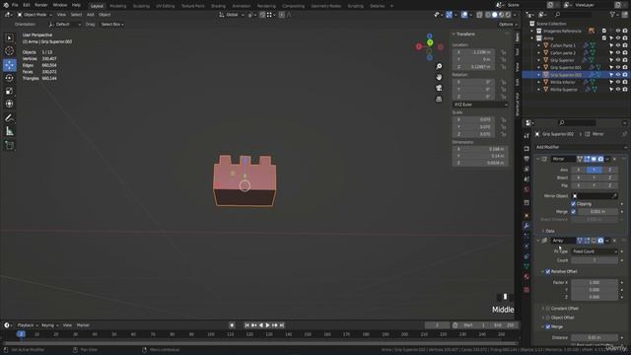The height and width of the screenshot is (355, 631).
Task: Toggle Clipping checkbox in Mirror modifier
Action: 574,204
